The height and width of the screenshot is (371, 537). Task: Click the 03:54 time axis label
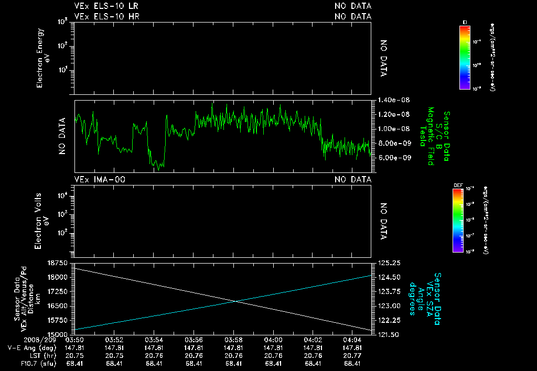(x=154, y=340)
